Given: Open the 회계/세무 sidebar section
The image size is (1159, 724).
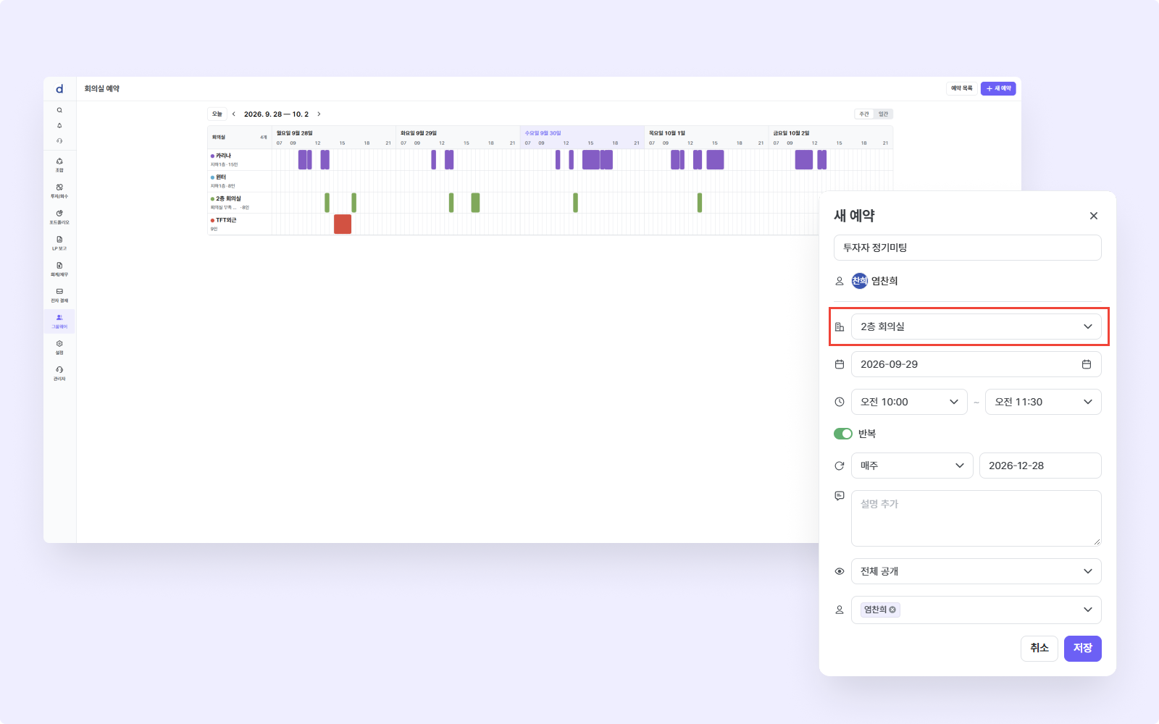Looking at the screenshot, I should coord(59,269).
